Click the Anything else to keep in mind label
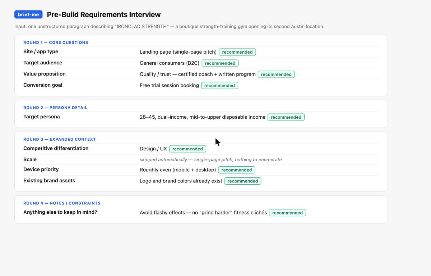The width and height of the screenshot is (431, 276). pos(60,212)
